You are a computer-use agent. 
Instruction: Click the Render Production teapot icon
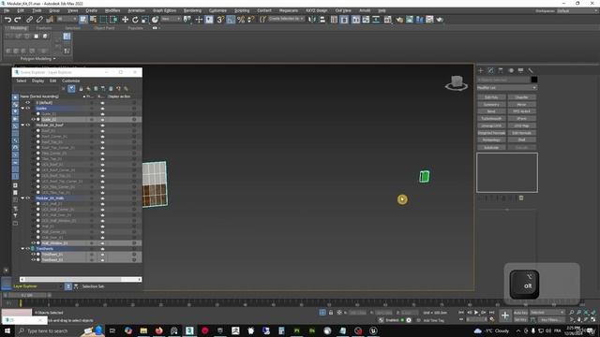[440, 20]
